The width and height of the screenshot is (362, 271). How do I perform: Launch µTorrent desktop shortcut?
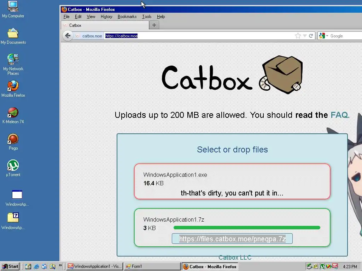point(13,168)
